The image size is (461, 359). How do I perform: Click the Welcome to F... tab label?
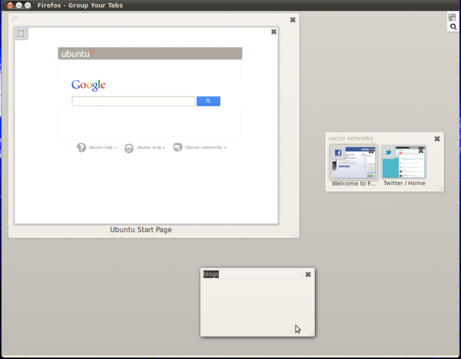click(354, 183)
